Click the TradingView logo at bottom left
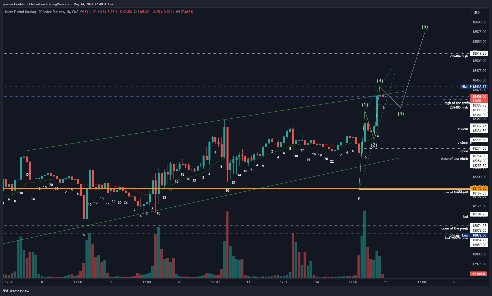The height and width of the screenshot is (296, 492). (16, 291)
